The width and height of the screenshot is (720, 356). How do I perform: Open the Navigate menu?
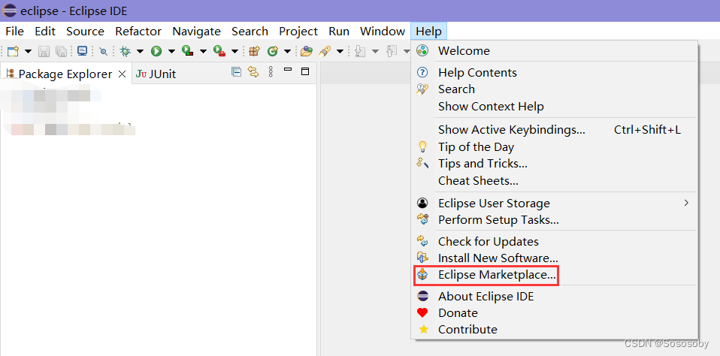196,32
